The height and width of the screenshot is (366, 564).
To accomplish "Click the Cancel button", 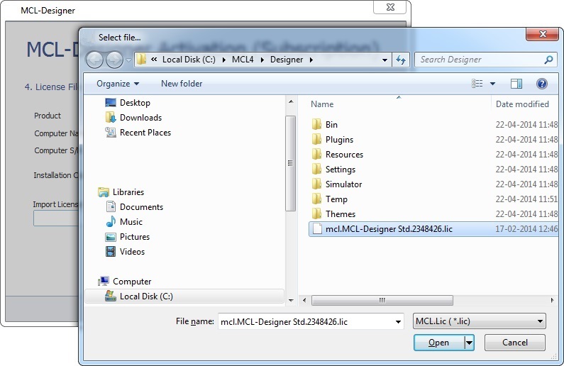I will click(x=515, y=343).
